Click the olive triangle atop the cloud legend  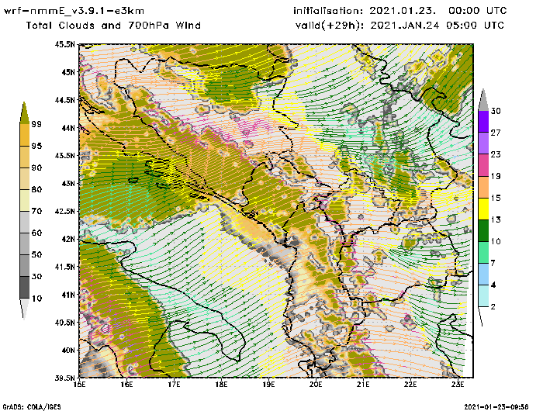pos(26,112)
